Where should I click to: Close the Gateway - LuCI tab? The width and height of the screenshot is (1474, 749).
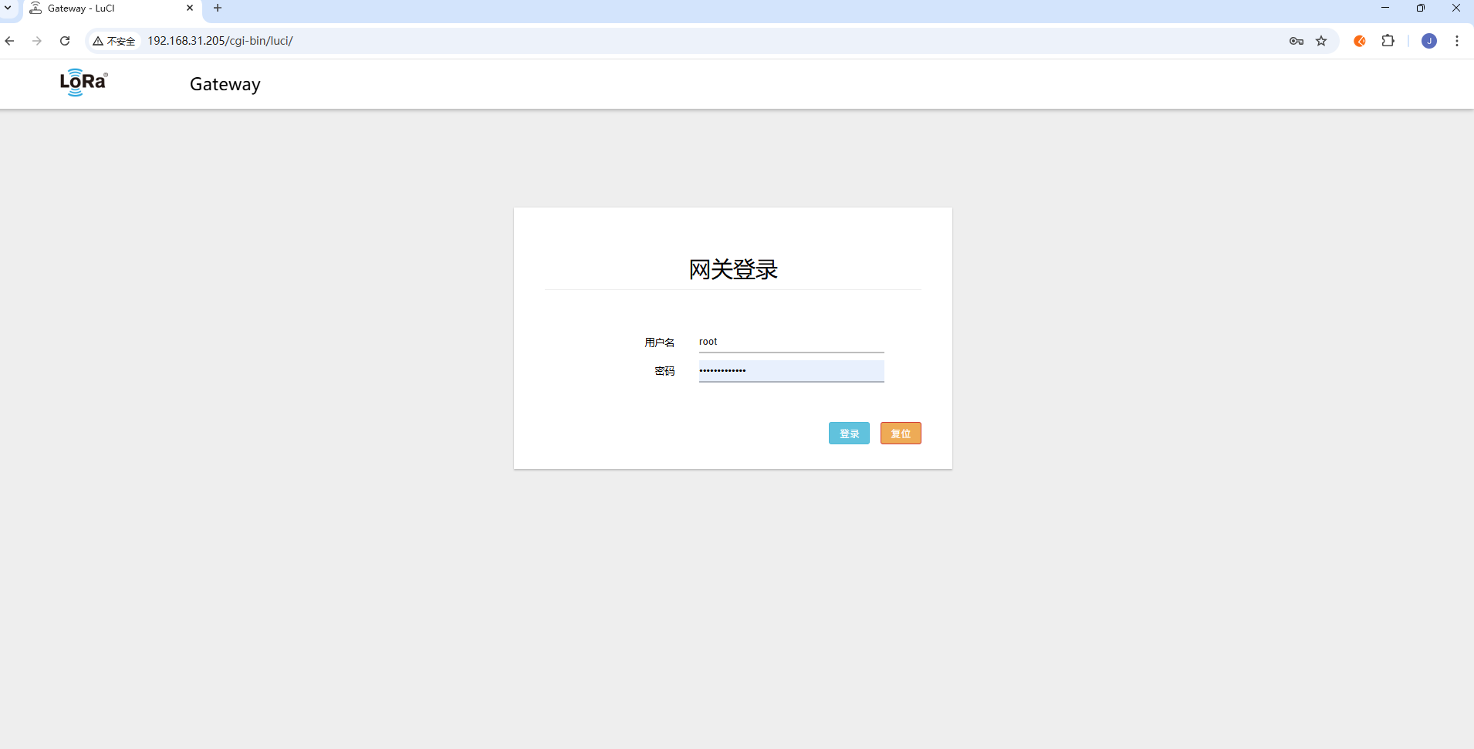click(x=190, y=8)
